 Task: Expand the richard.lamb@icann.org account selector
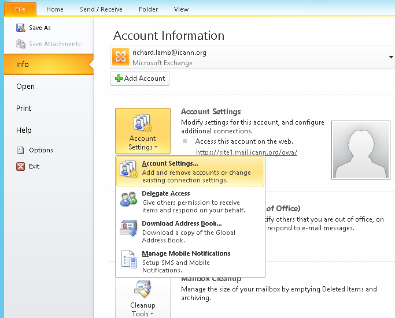[x=392, y=57]
